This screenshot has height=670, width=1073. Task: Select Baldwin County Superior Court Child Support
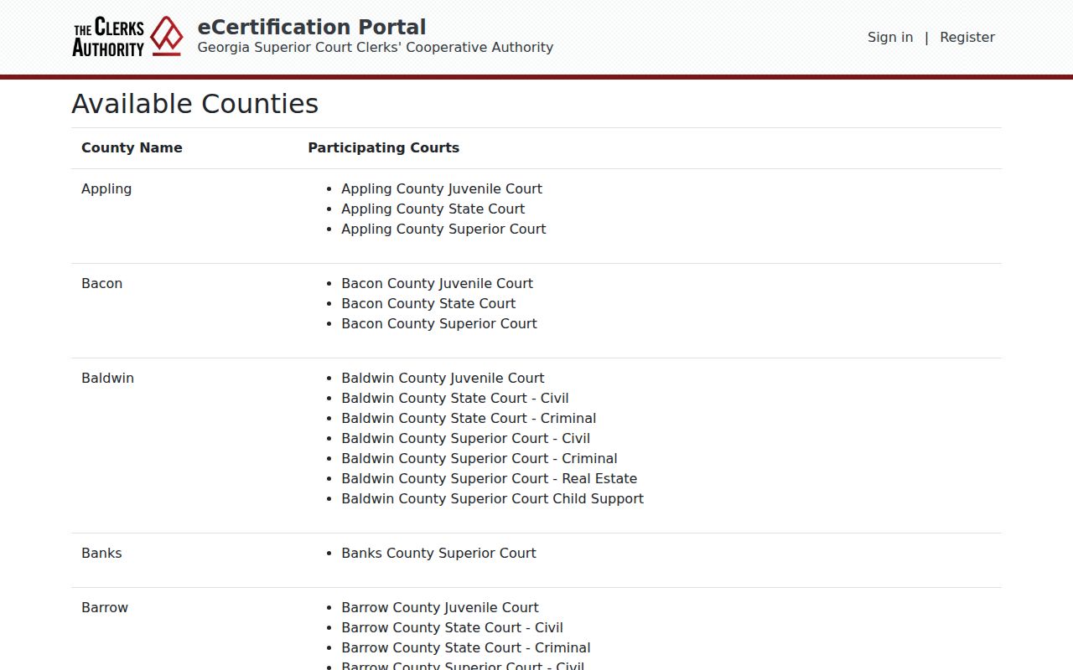click(493, 498)
